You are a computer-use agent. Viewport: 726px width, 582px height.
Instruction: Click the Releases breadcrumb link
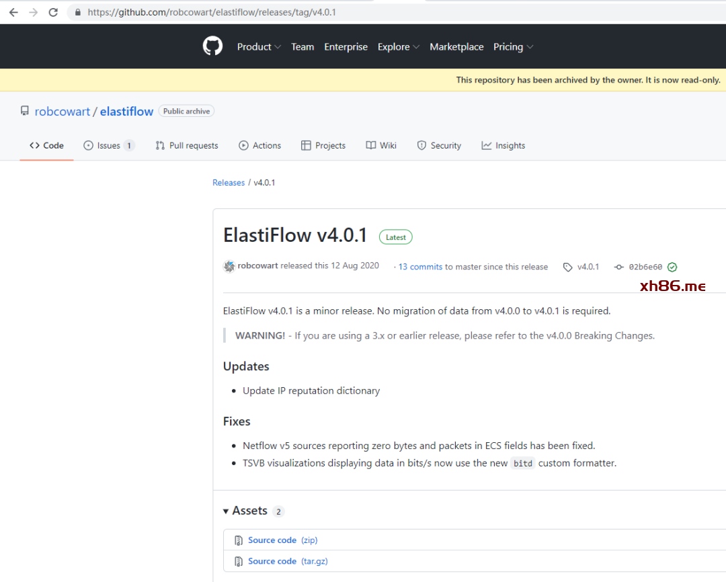229,183
